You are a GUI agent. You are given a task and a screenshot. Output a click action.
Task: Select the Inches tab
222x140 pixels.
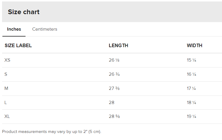click(14, 29)
